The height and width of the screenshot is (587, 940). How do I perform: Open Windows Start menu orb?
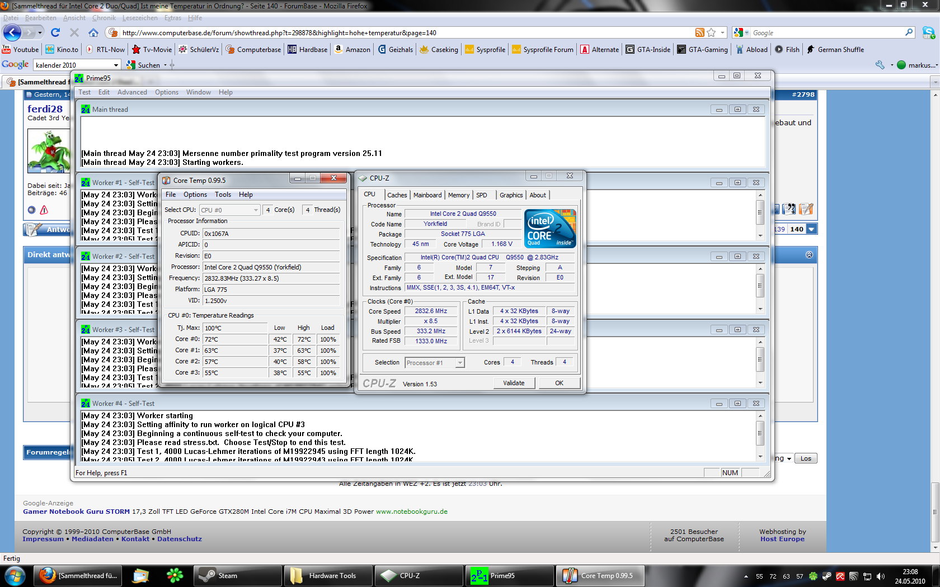[15, 575]
